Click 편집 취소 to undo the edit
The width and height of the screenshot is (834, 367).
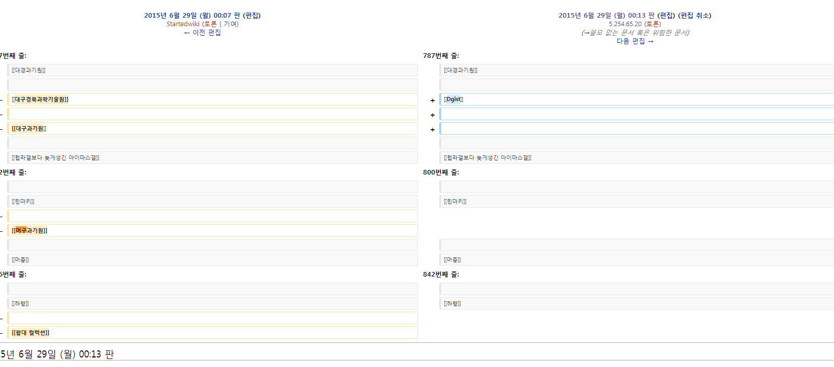694,16
